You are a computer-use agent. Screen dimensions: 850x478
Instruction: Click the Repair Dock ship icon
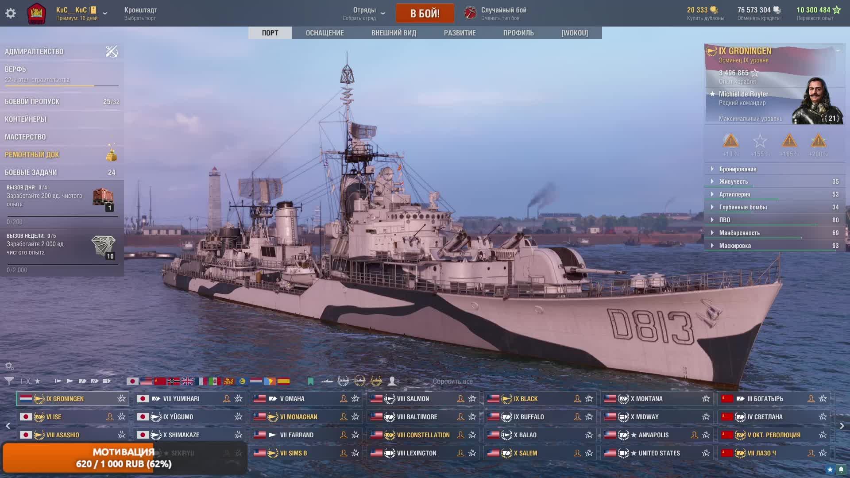[x=112, y=154]
